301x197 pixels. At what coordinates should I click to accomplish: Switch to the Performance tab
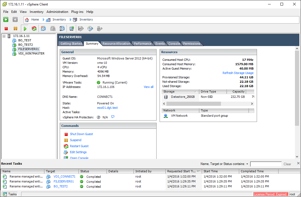143,44
